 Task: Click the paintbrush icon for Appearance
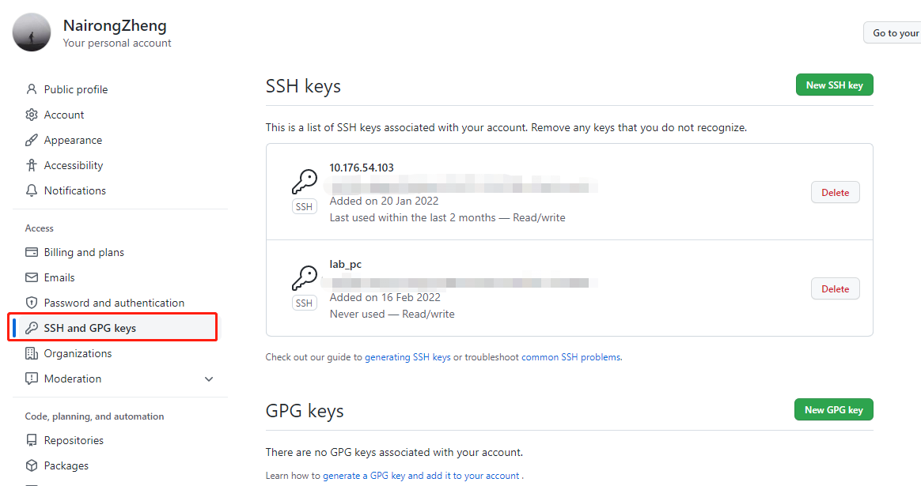[x=32, y=140]
